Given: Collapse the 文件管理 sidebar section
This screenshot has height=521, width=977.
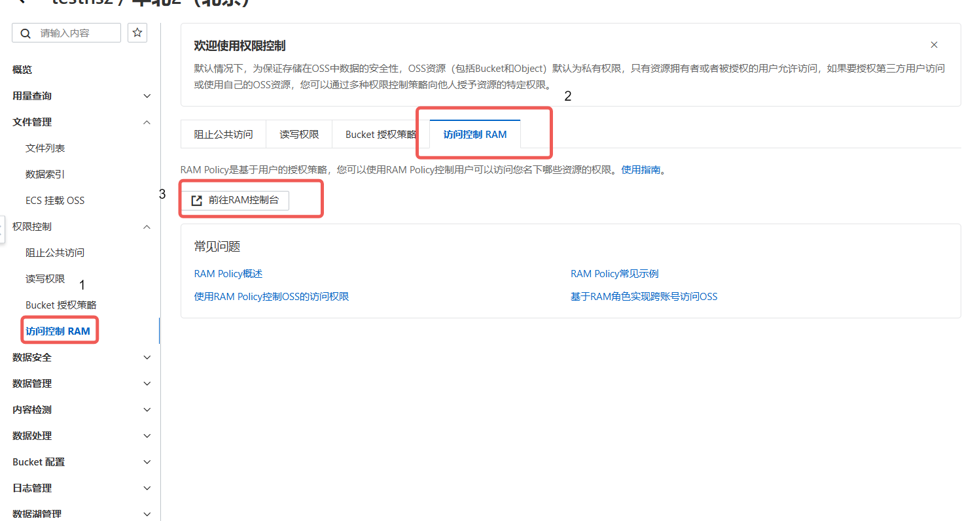Looking at the screenshot, I should coord(147,122).
